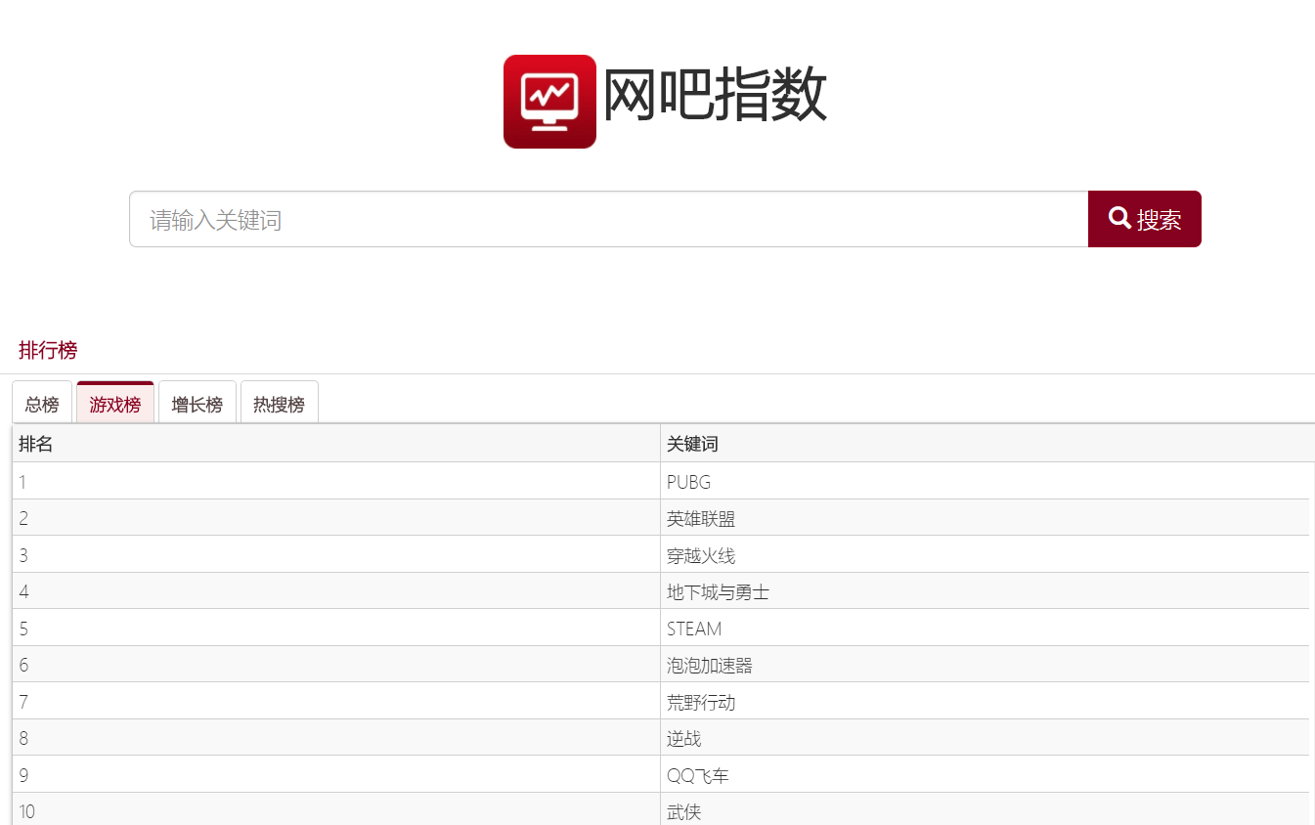Click the 关键词 column header
Screen dimensions: 1315x825
click(987, 444)
